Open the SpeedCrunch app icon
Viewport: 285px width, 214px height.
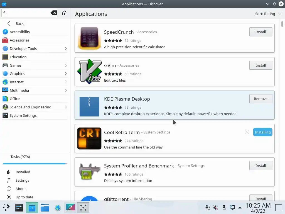(x=89, y=38)
